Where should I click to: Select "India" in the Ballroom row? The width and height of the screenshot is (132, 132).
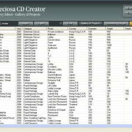[71, 34]
